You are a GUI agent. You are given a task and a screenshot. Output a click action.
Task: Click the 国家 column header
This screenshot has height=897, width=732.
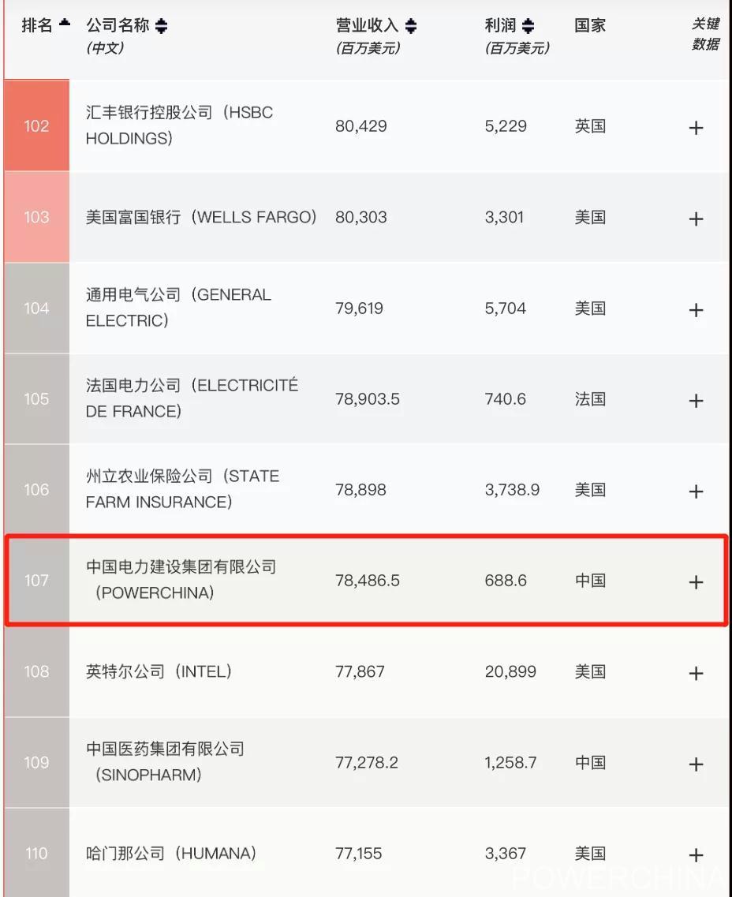coord(589,25)
